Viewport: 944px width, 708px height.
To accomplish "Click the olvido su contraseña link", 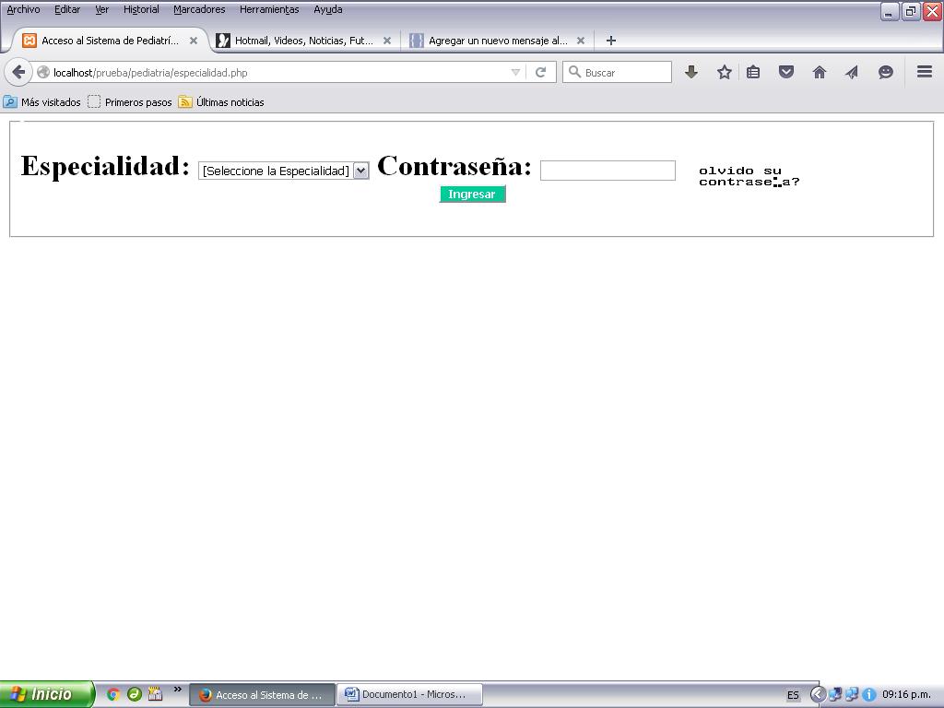I will (749, 176).
